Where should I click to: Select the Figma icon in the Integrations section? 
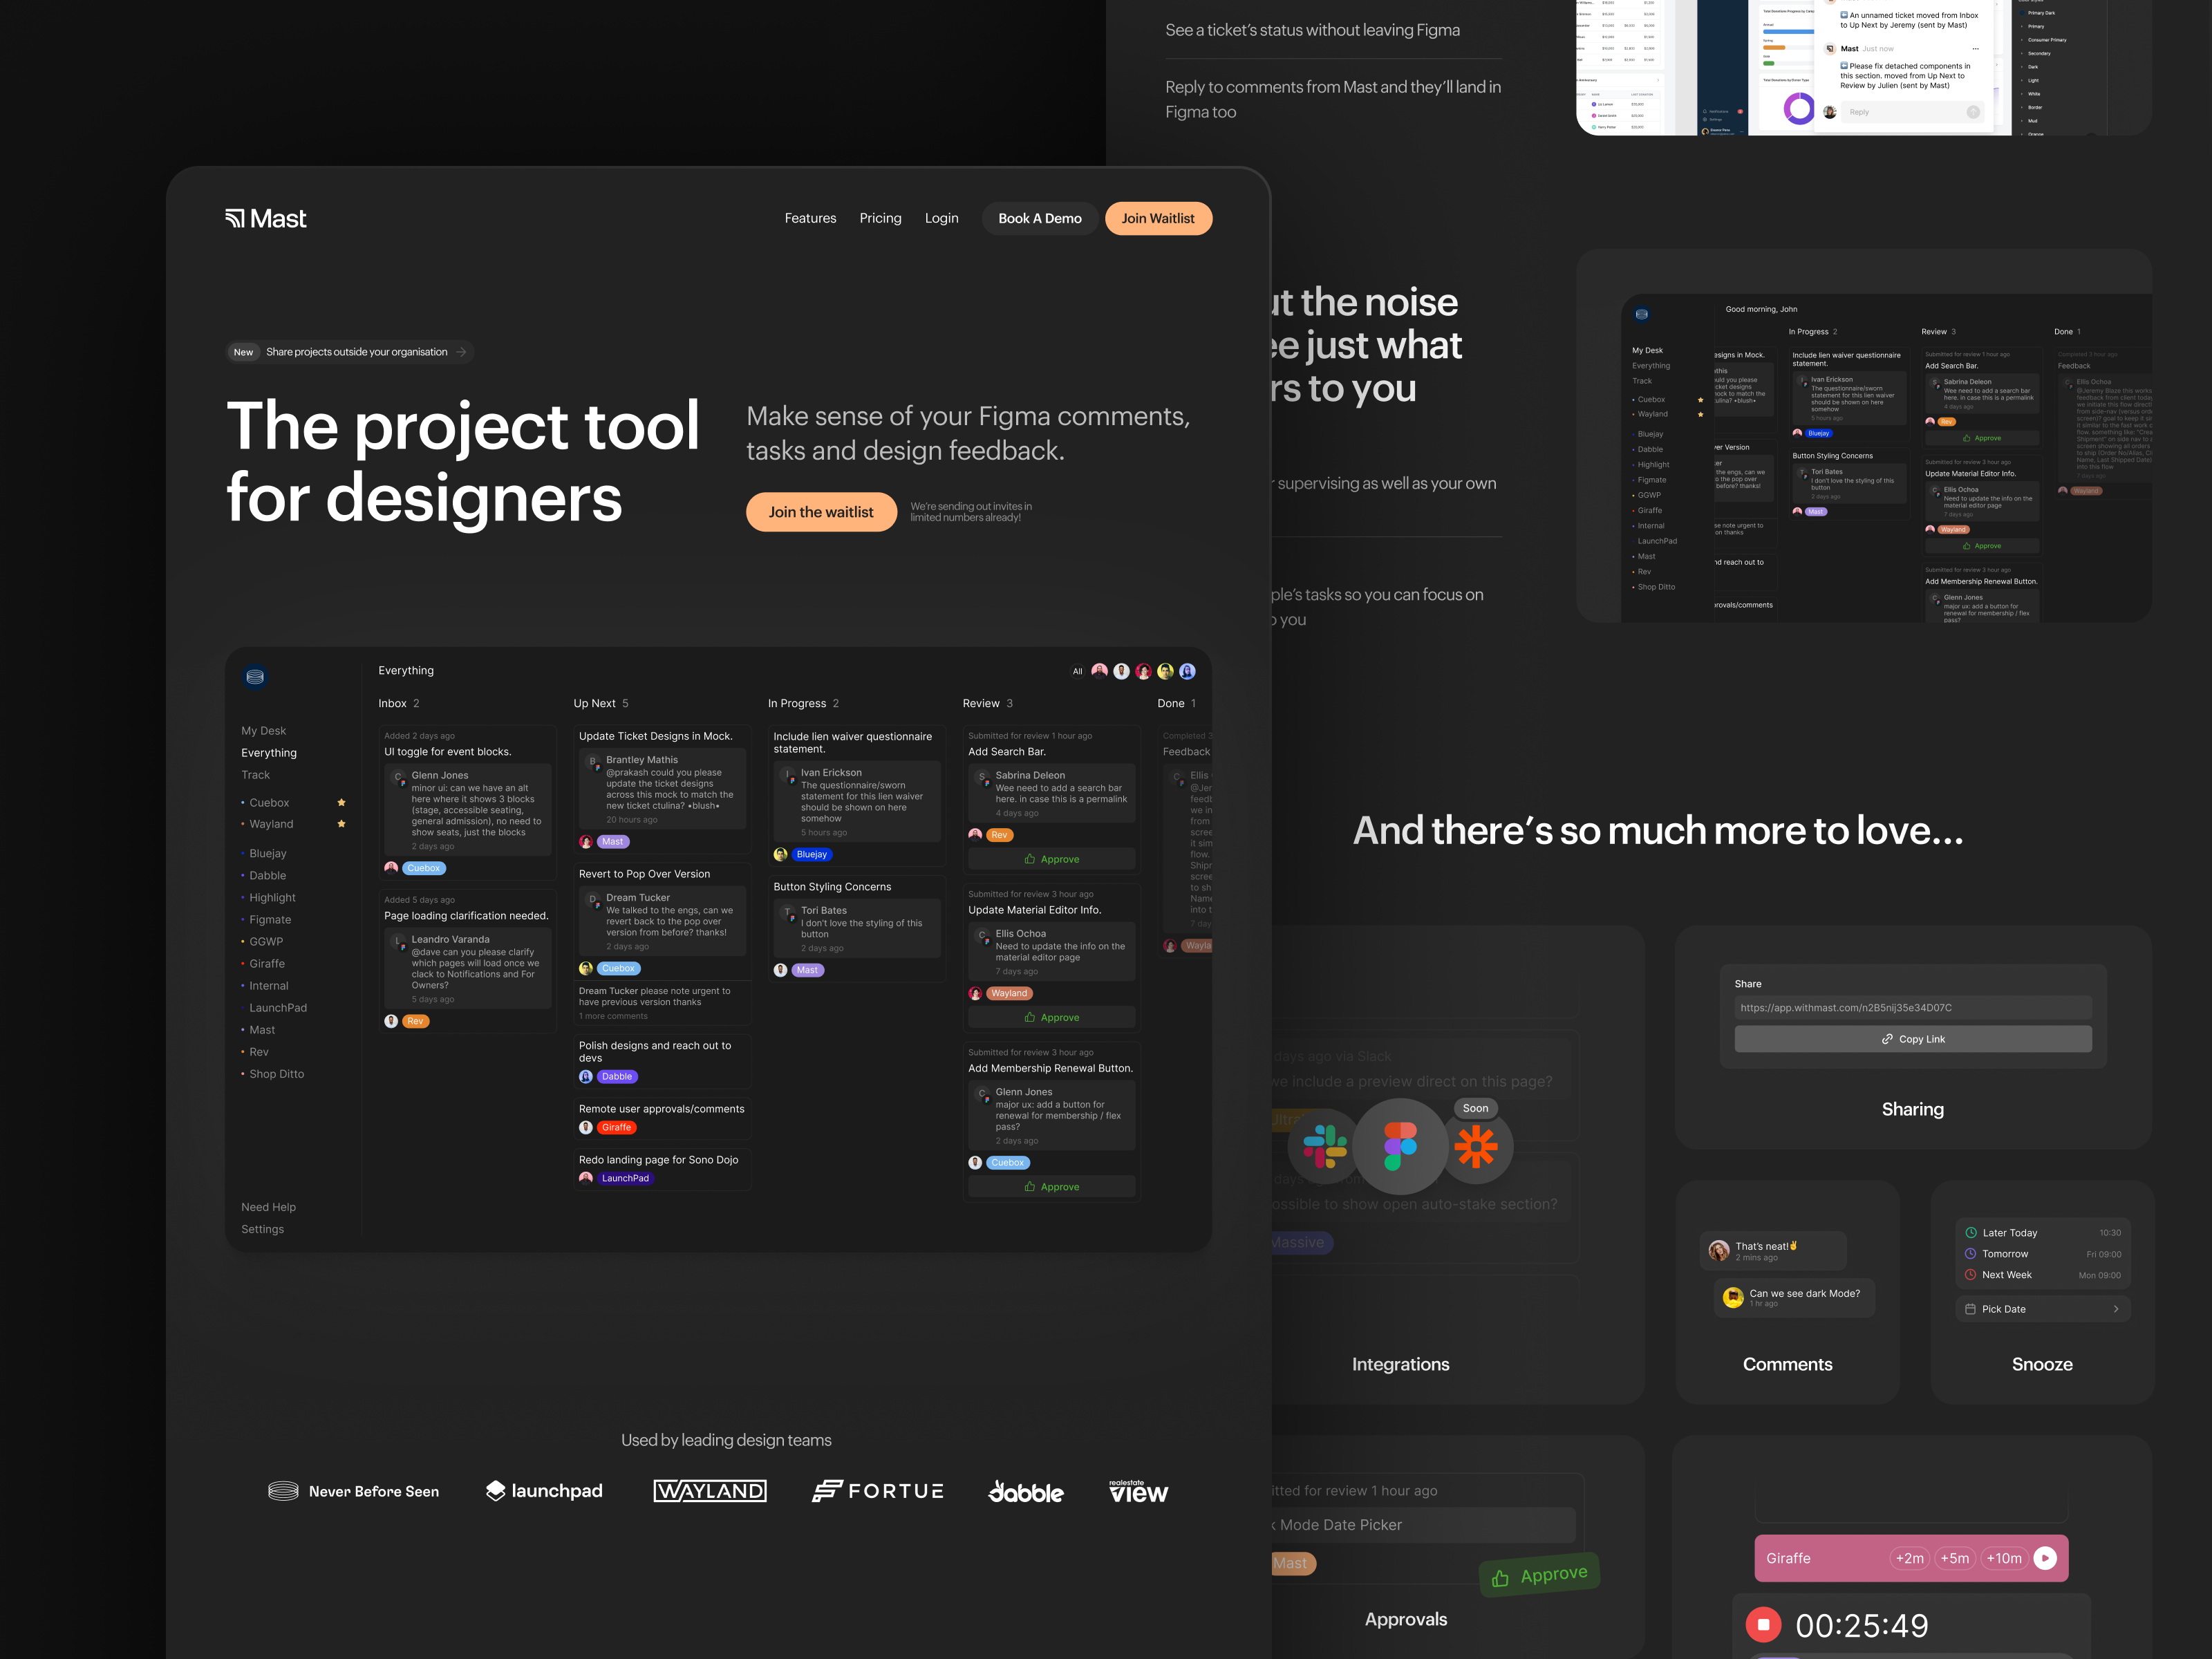[x=1402, y=1146]
